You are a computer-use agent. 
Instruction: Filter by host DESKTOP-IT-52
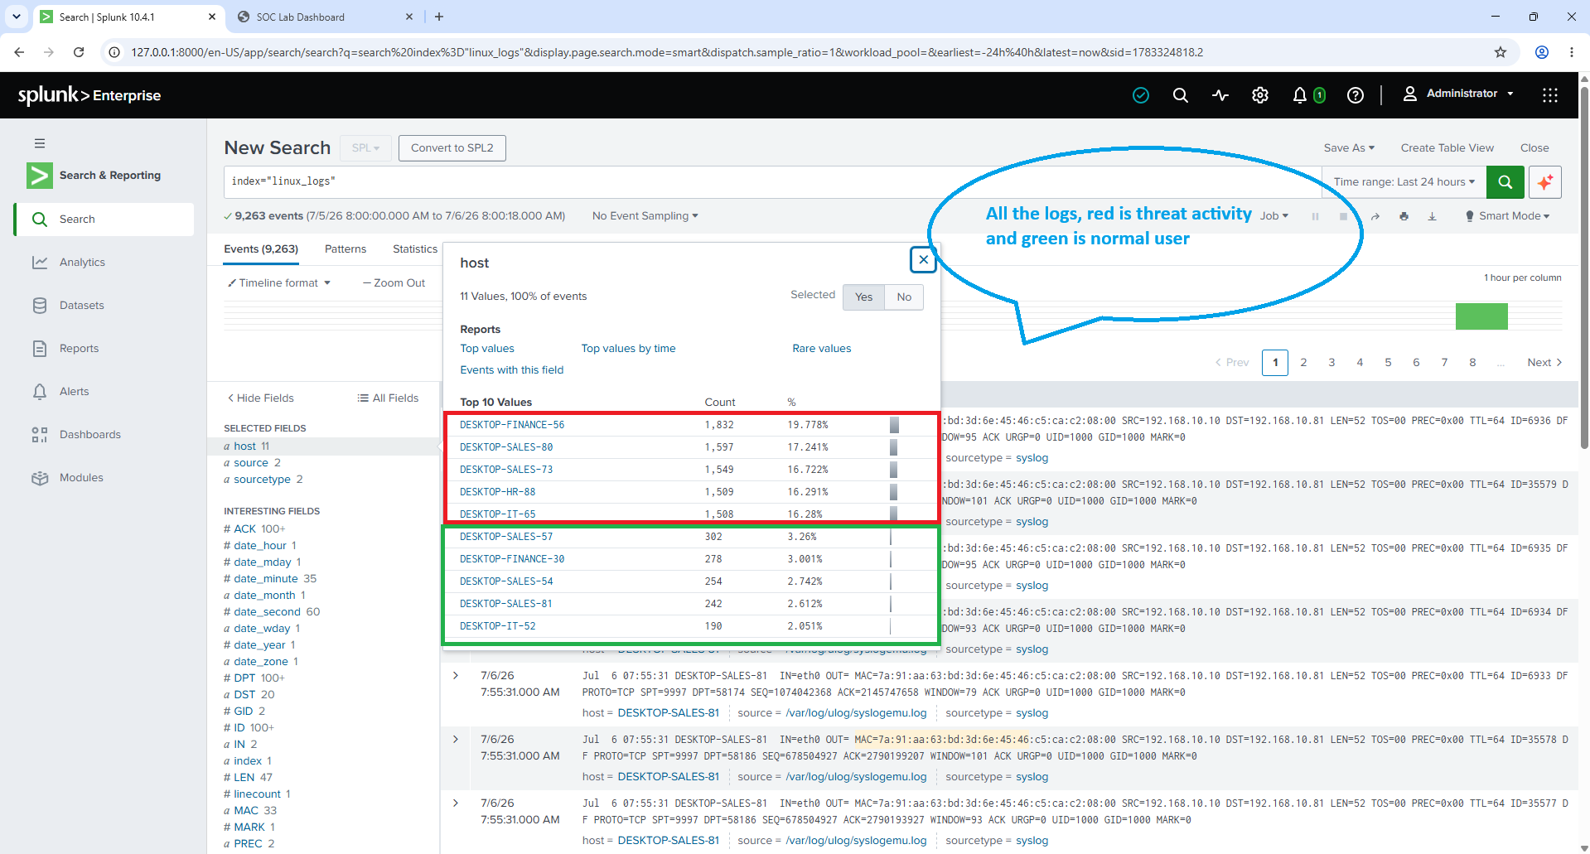[x=498, y=626]
